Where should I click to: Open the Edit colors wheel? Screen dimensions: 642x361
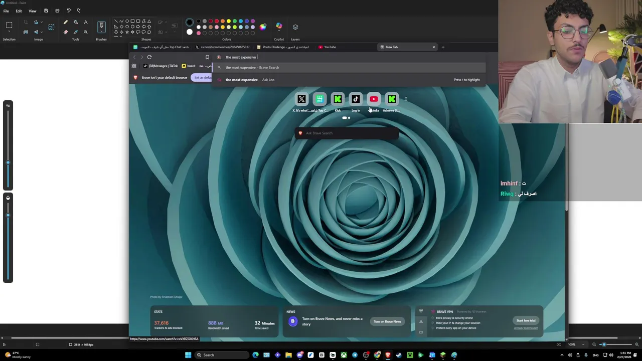pos(263,27)
